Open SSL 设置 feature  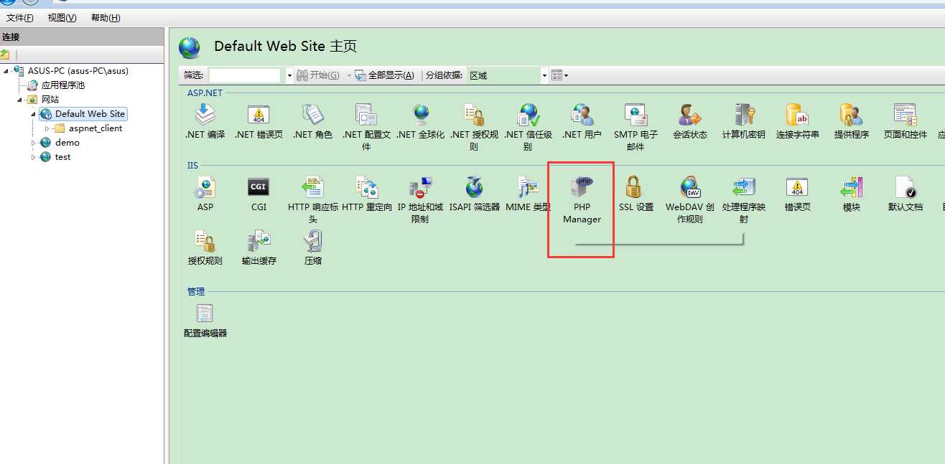coord(636,194)
